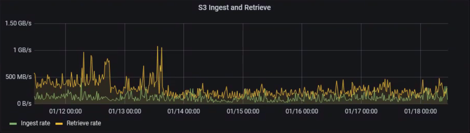The image size is (470, 133).
Task: Select the 01/17 00:00 time axis label
Action: [x=361, y=111]
